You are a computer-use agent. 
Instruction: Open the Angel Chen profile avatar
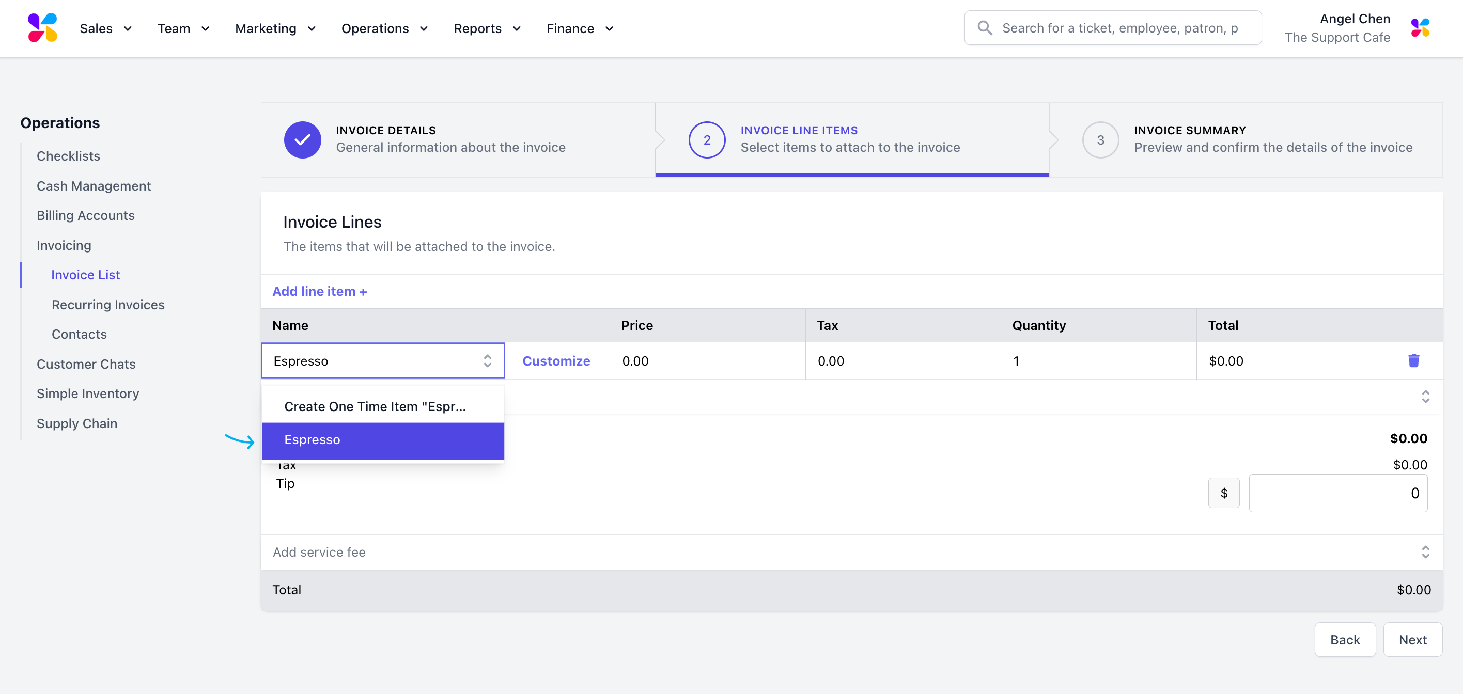pos(1420,28)
